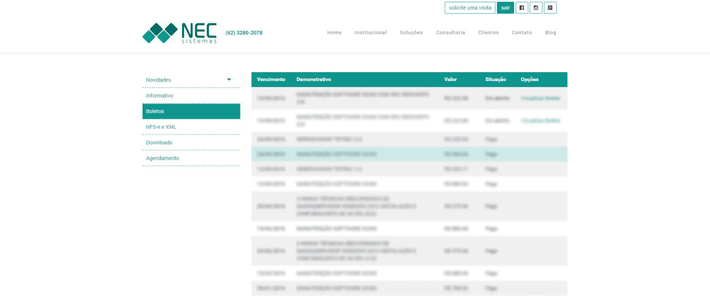This screenshot has width=710, height=300.
Task: Click the first row's Visualizar Boleto link
Action: click(540, 98)
